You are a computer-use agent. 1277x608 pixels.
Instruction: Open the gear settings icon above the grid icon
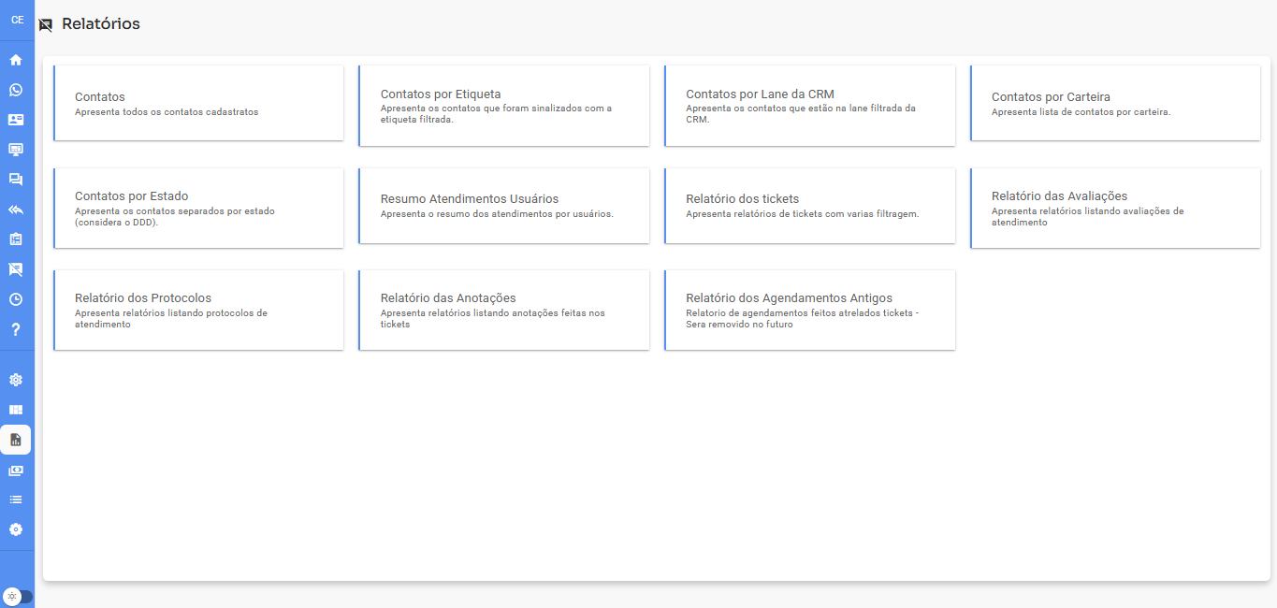tap(16, 380)
